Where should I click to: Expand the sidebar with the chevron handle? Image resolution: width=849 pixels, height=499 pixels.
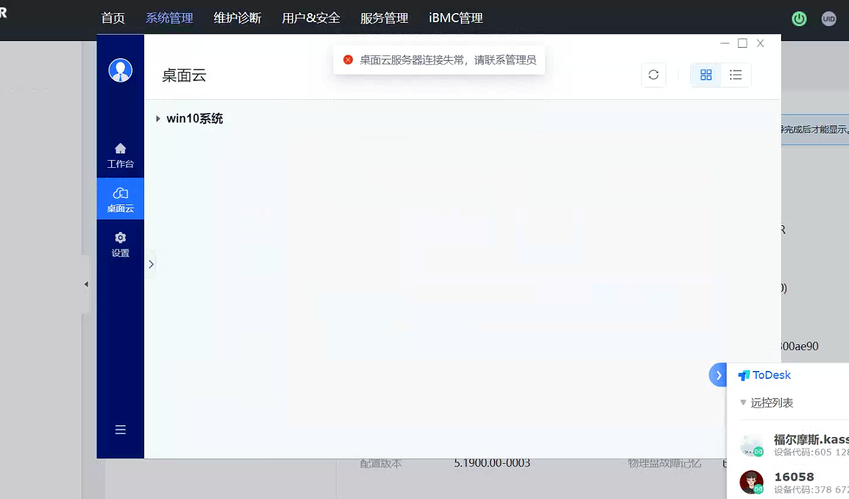[151, 265]
